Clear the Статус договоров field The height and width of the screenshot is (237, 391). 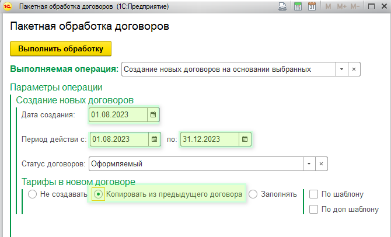[321, 163]
